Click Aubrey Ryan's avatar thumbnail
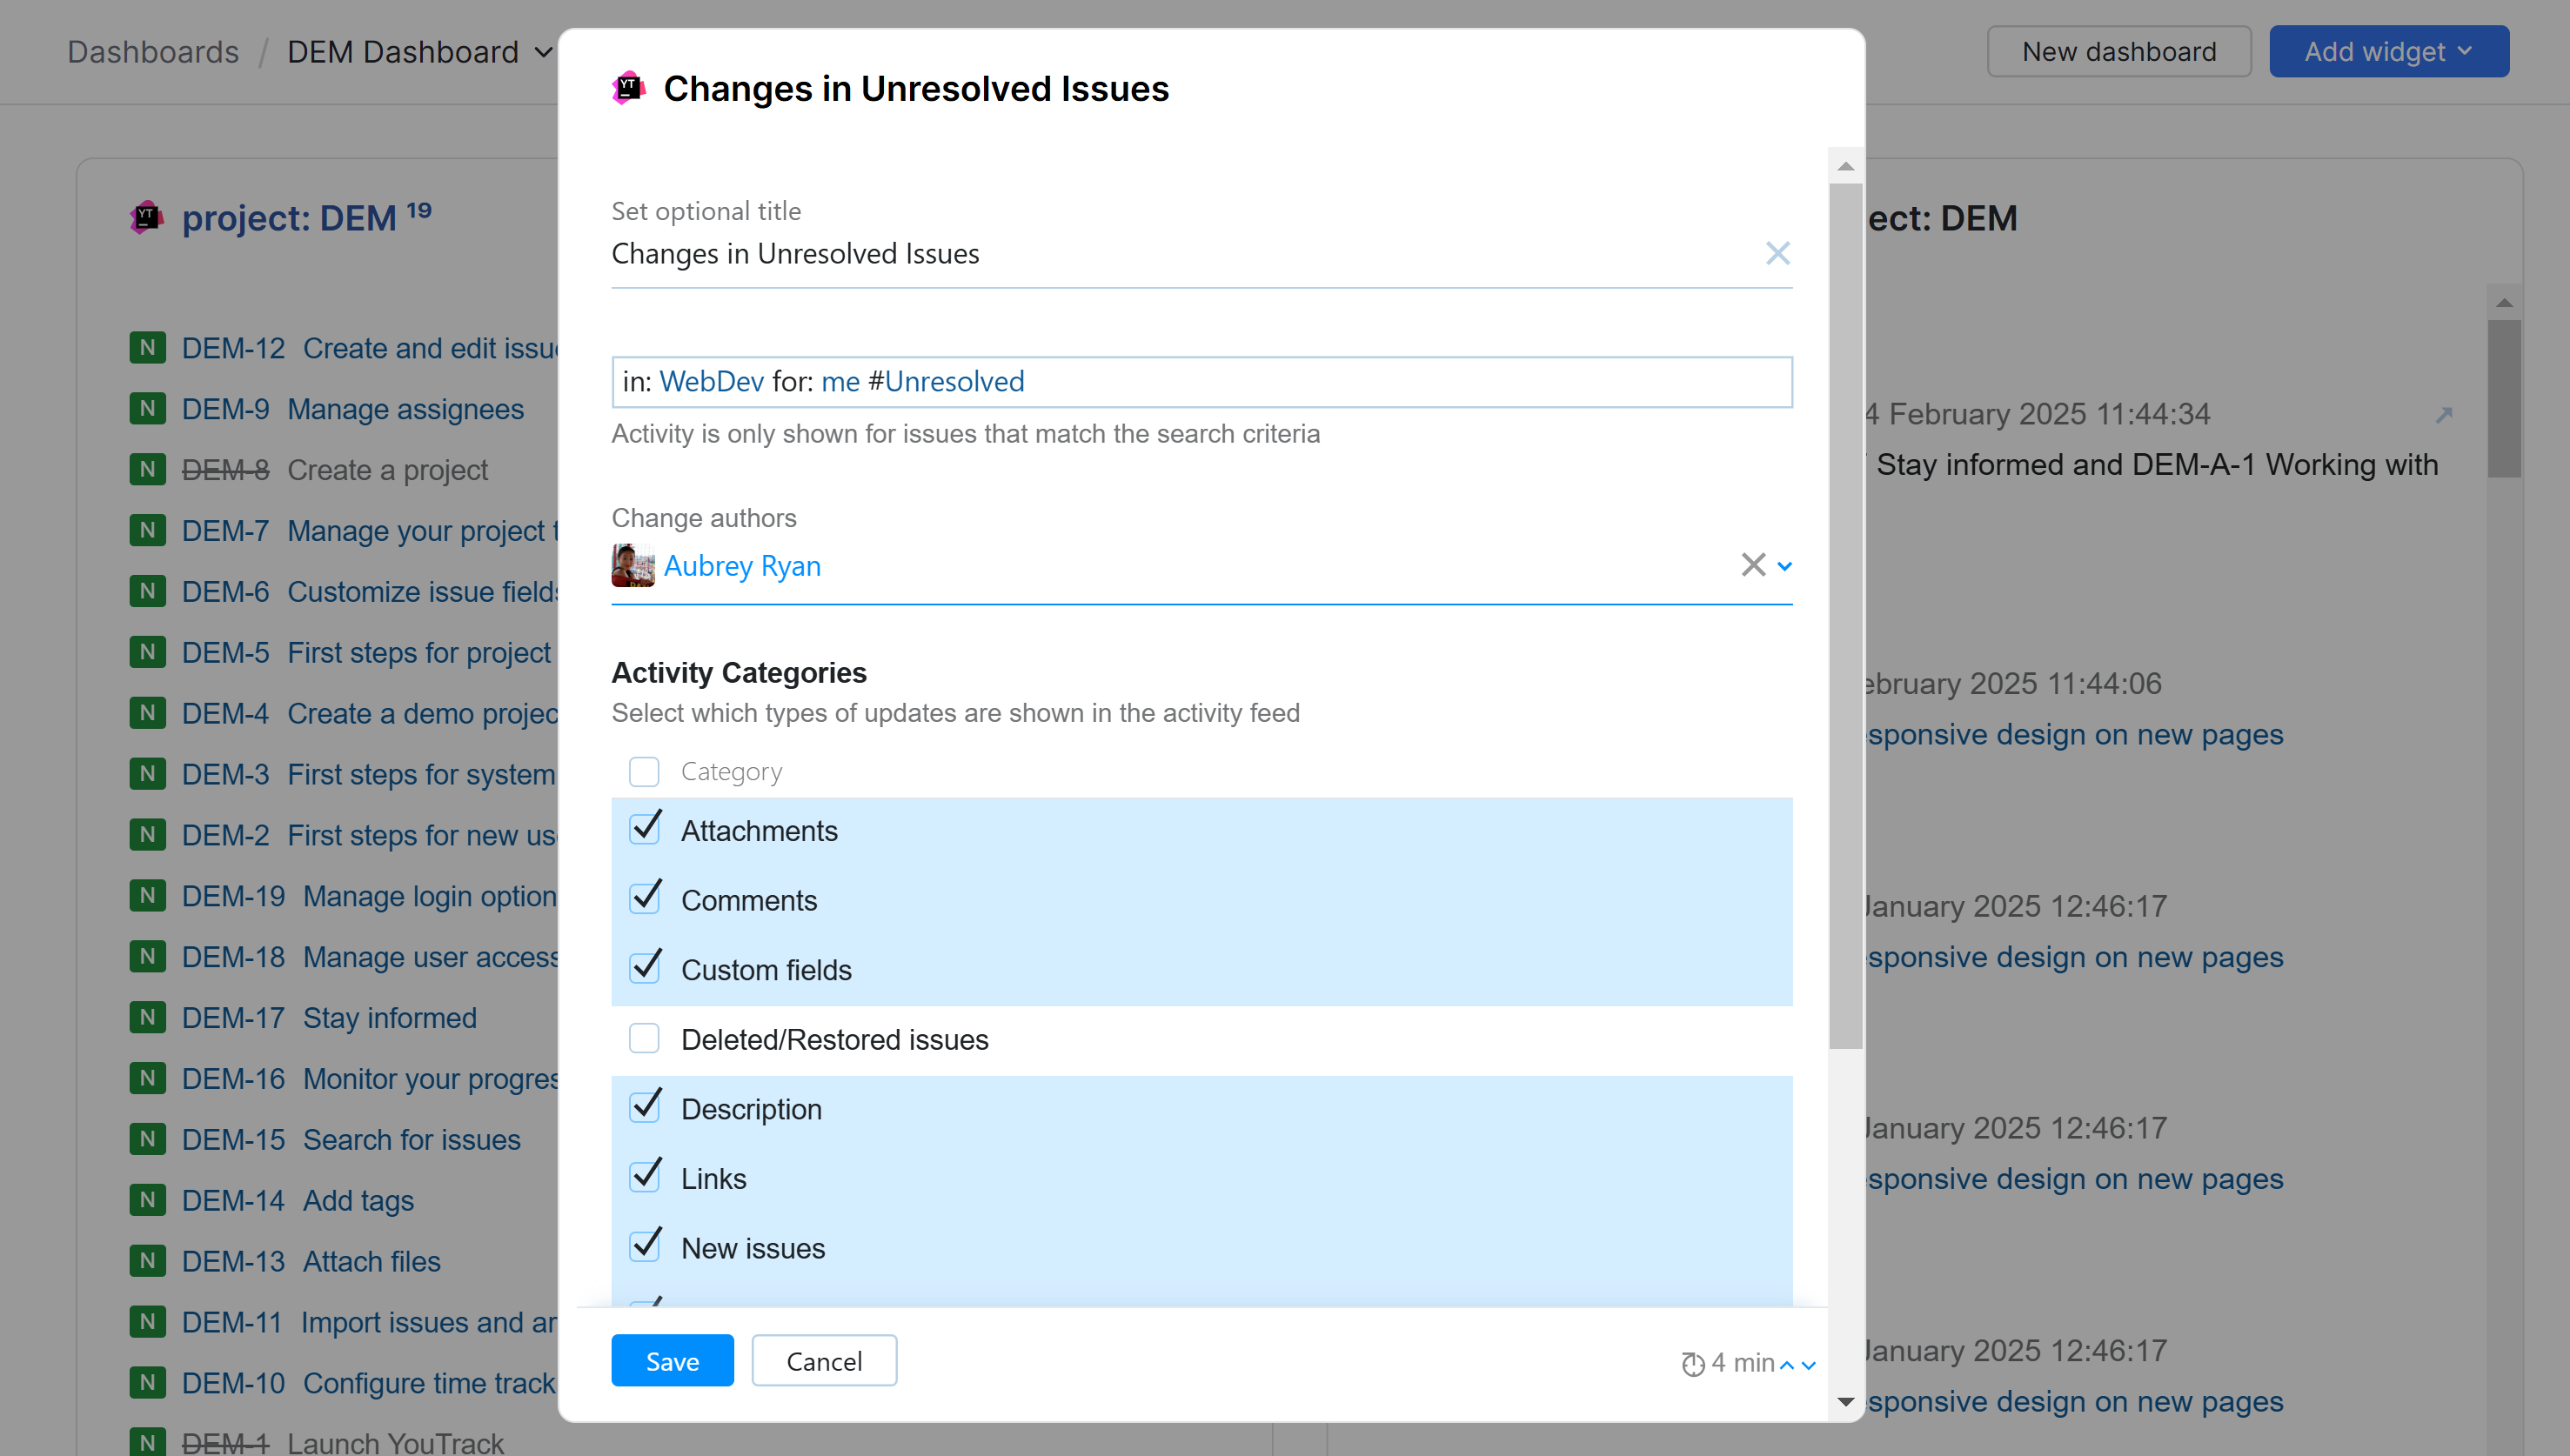 633,565
